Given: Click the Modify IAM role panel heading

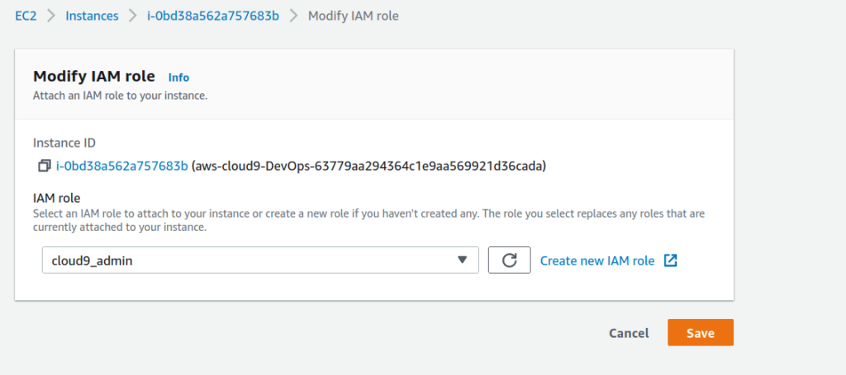Looking at the screenshot, I should pyautogui.click(x=94, y=77).
